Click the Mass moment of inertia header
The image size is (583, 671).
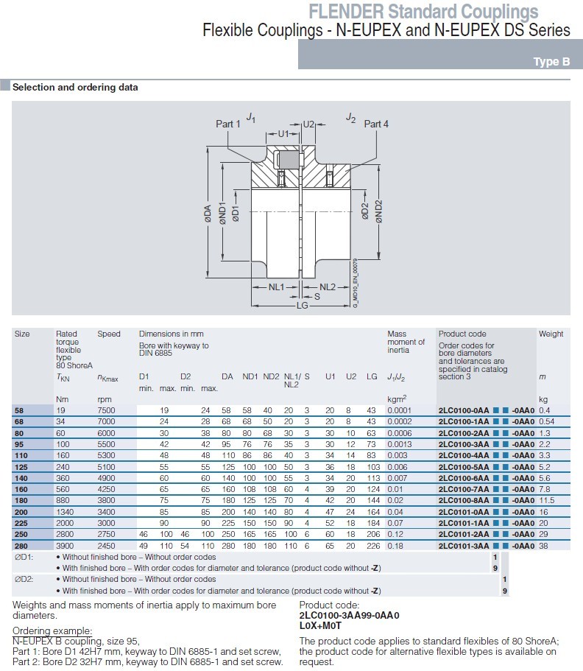pyautogui.click(x=406, y=342)
